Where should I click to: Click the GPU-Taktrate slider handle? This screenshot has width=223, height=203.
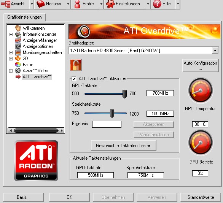(x=124, y=94)
